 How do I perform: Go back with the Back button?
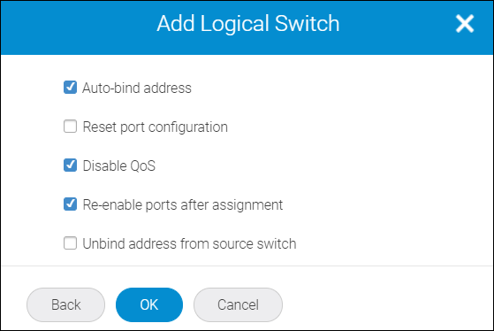pyautogui.click(x=66, y=304)
